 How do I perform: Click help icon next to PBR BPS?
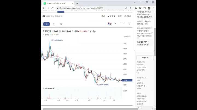click(152, 33)
